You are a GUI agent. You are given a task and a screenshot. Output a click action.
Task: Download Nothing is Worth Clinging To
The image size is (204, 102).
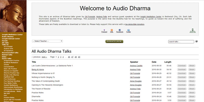click(182, 77)
